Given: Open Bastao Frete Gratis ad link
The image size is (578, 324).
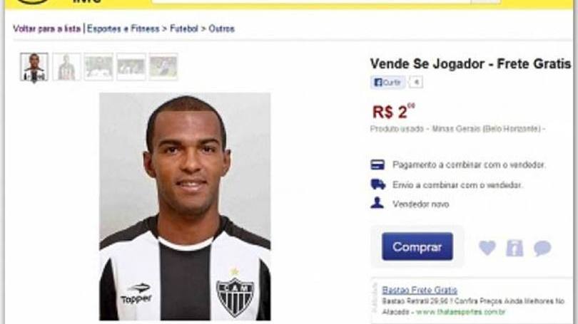Looking at the screenshot, I should (x=420, y=290).
